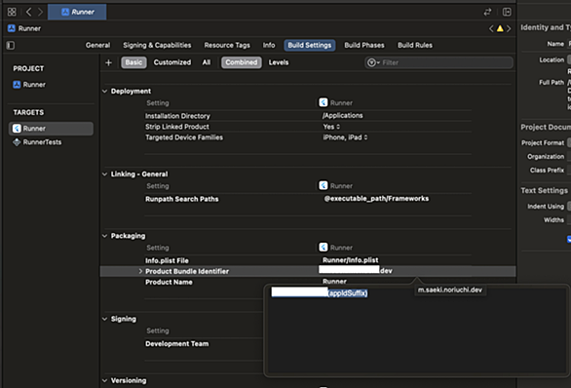Image resolution: width=571 pixels, height=388 pixels.
Task: Expand Product Bundle Identifier row
Action: [x=140, y=271]
